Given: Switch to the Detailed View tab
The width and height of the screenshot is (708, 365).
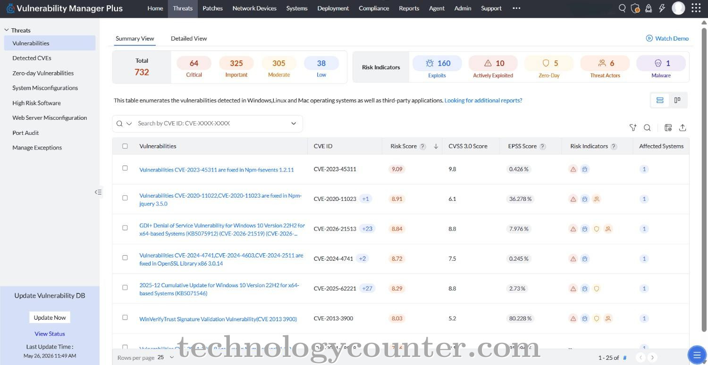Looking at the screenshot, I should click(189, 38).
